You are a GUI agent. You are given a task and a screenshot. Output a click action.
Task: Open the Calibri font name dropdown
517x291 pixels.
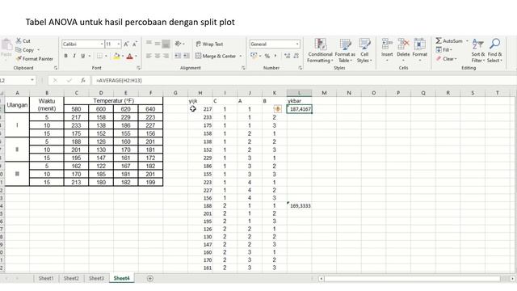102,44
